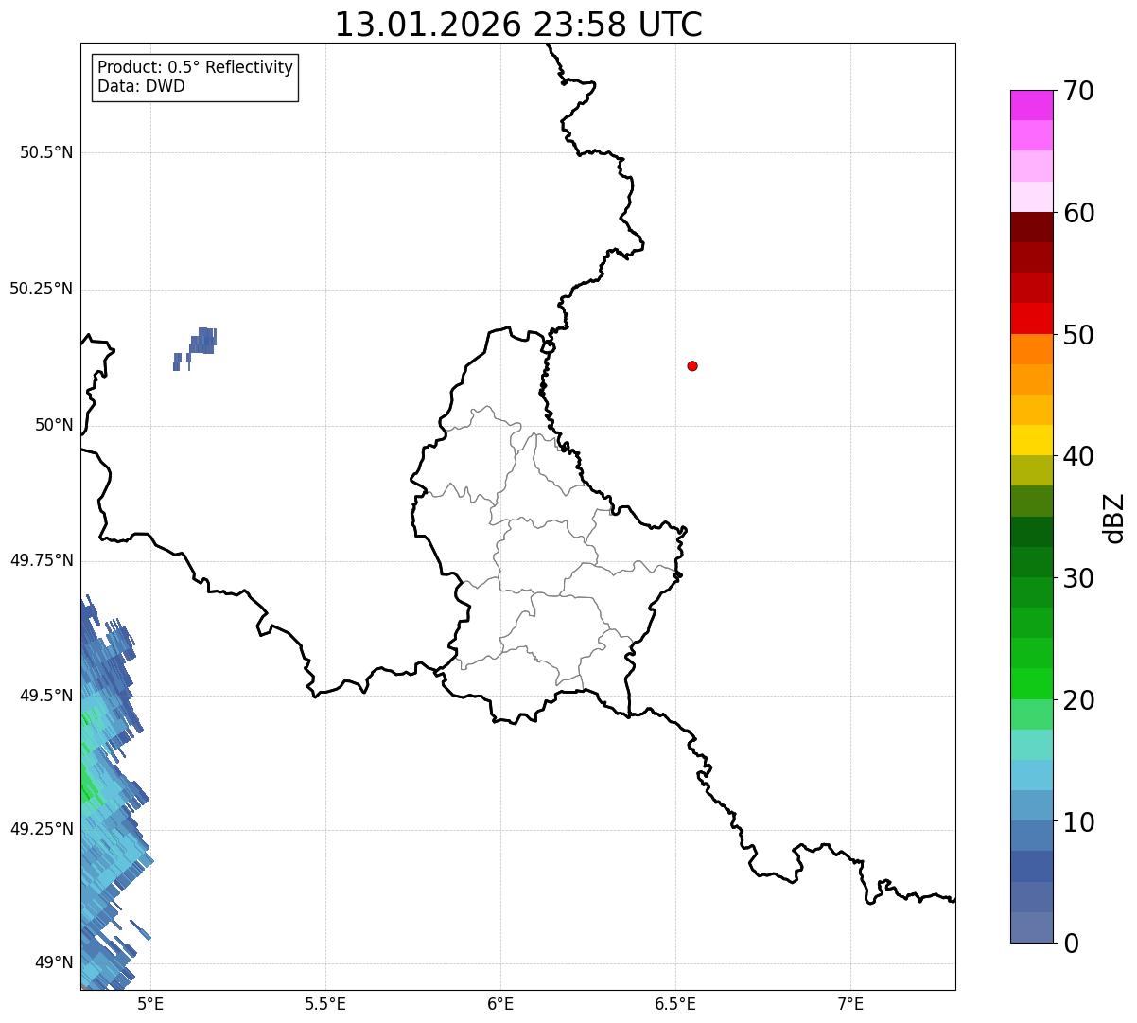This screenshot has height=1023, width=1137.
Task: Pick the olive-yellow swatch just below 40
Action: pyautogui.click(x=1031, y=470)
